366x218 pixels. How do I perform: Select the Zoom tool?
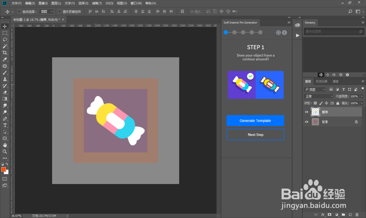point(5,152)
